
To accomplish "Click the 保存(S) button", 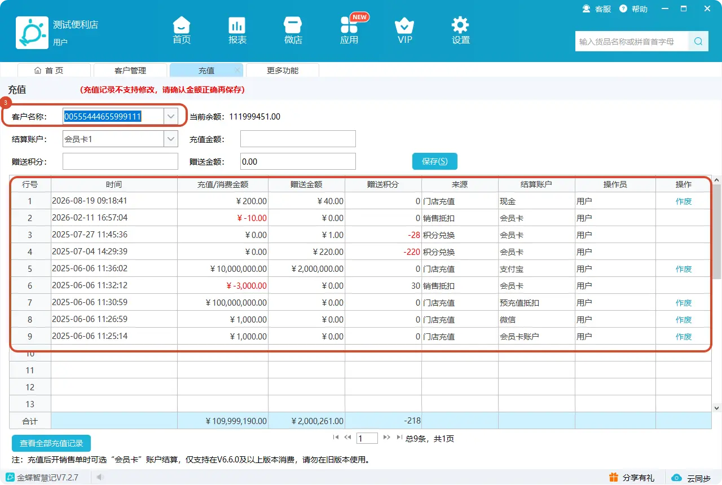I will click(435, 161).
